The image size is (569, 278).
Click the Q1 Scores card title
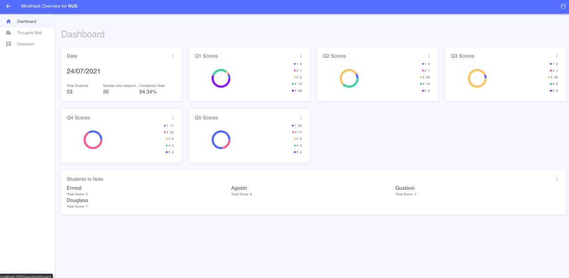pyautogui.click(x=206, y=56)
